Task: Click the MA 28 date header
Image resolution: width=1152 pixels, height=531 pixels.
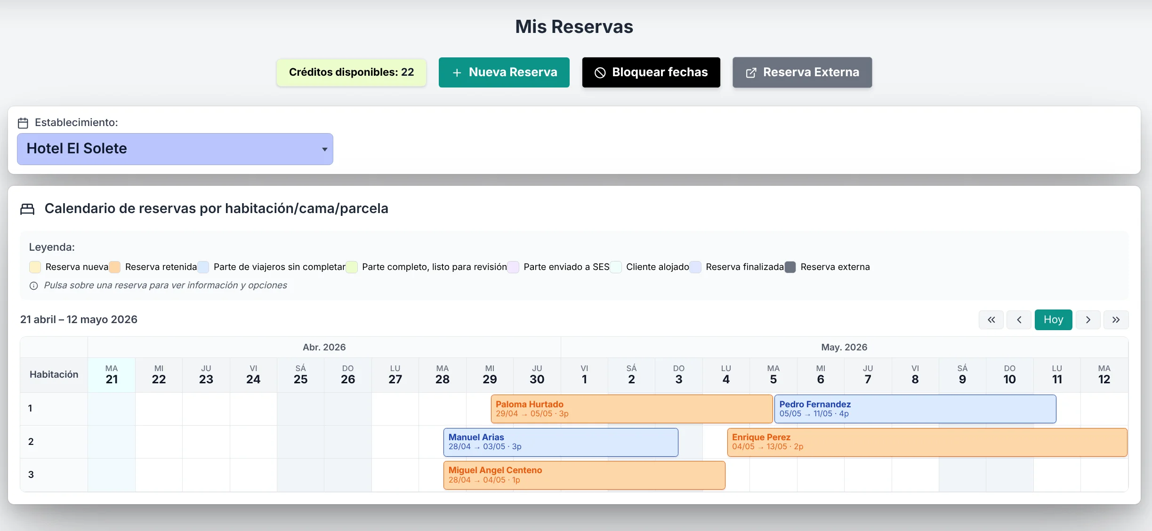Action: (443, 375)
